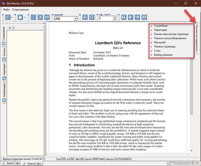Click the масштаб value field showing 25%
The width and height of the screenshot is (201, 166).
(x=64, y=19)
